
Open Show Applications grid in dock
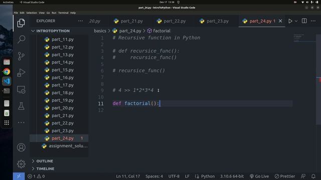tap(7, 122)
